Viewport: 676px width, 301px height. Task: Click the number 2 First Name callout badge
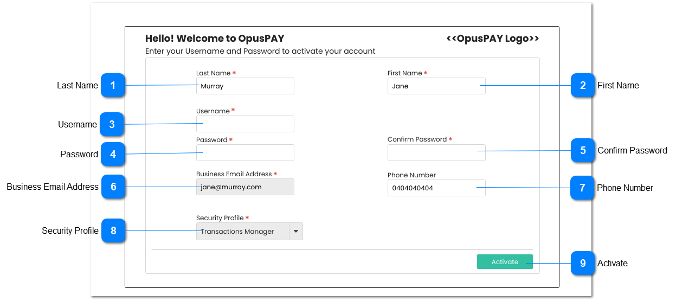coord(583,85)
